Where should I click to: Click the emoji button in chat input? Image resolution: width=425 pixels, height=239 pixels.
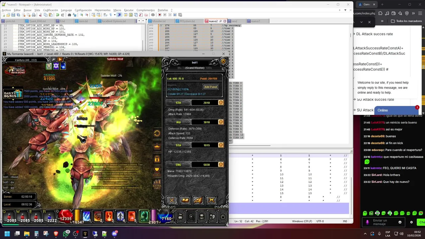click(x=400, y=222)
